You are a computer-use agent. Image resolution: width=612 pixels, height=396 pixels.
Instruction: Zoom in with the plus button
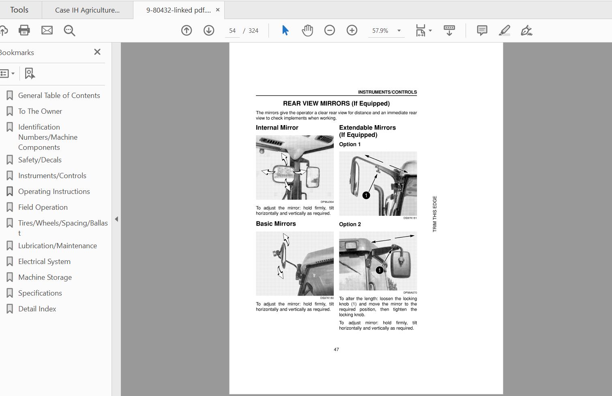coord(352,30)
